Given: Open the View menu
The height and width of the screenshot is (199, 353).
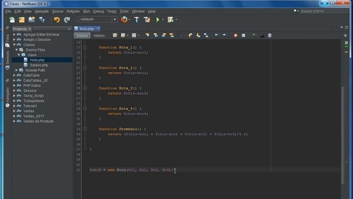Looking at the screenshot, I should click(x=28, y=11).
